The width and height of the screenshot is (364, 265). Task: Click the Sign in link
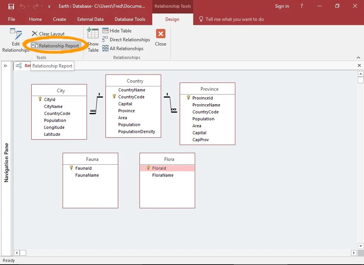282,6
